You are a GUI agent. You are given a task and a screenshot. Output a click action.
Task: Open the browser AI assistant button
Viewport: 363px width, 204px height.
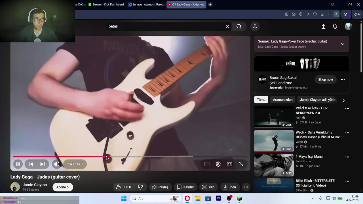(357, 14)
